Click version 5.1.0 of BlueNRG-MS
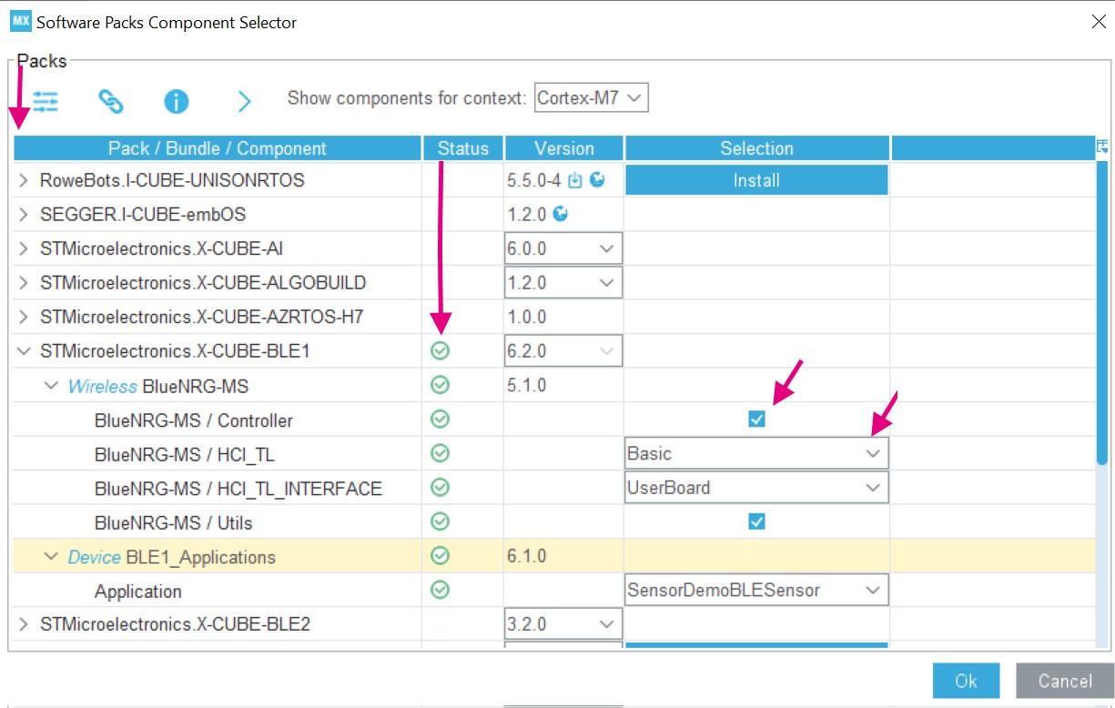This screenshot has width=1115, height=708. (x=527, y=385)
